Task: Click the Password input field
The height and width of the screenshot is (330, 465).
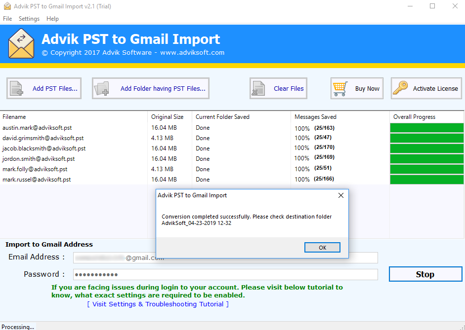Action: pyautogui.click(x=225, y=274)
